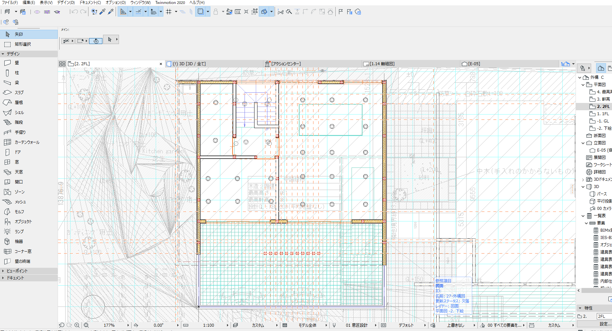The height and width of the screenshot is (331, 612).
Task: Open the trace reference dropdown arrow
Action: [208, 12]
